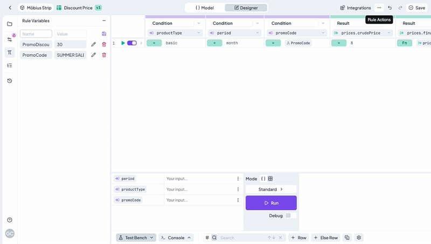Switch Mode to table grid view
This screenshot has height=244, width=431.
click(270, 179)
